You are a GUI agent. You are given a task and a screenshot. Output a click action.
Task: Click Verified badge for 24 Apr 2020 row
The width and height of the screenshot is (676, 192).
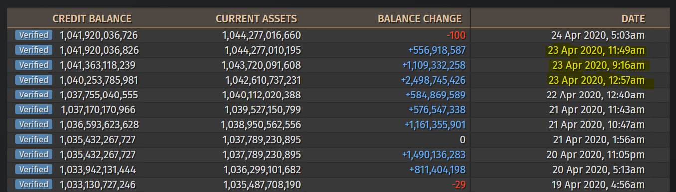pos(34,35)
